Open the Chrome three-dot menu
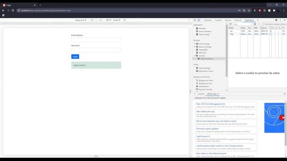This screenshot has height=161, width=287. pyautogui.click(x=284, y=10)
